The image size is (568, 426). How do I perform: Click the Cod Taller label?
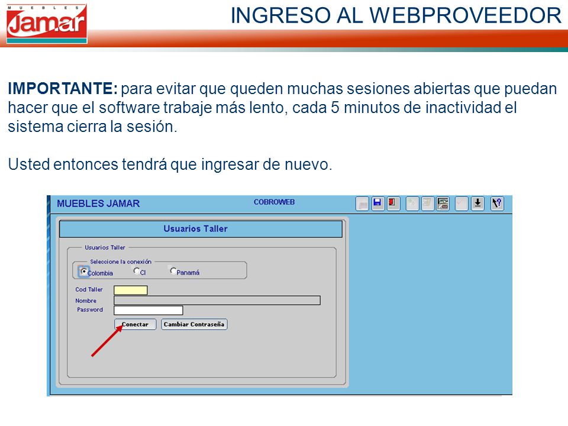(89, 289)
